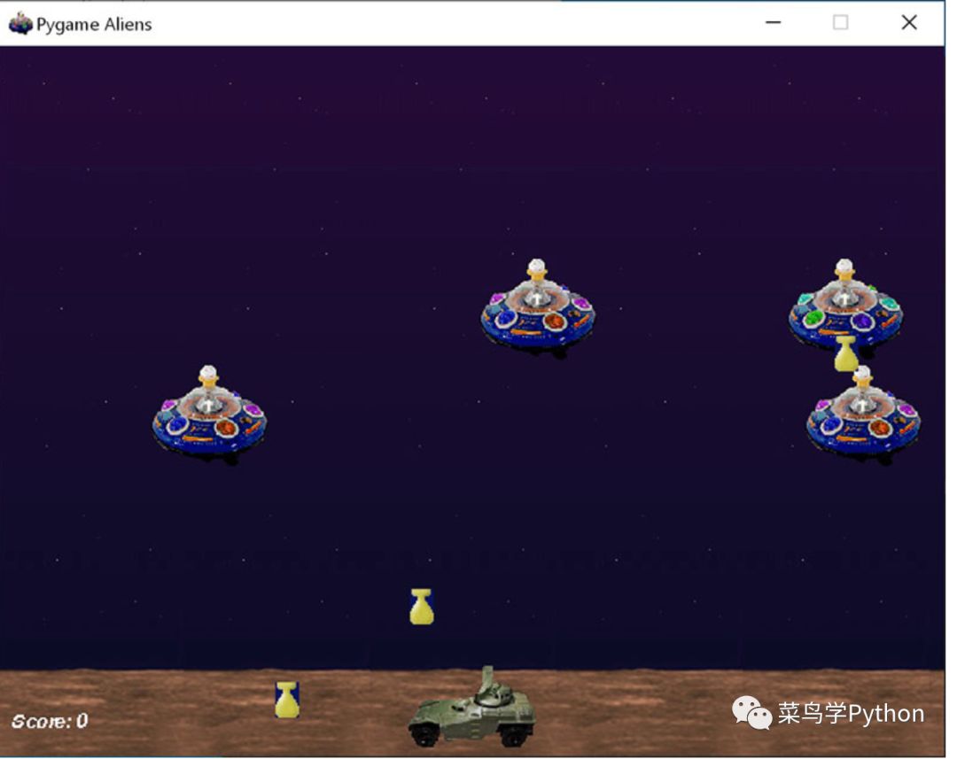
Task: Click the Pygame Aliens title bar icon
Action: pos(20,23)
